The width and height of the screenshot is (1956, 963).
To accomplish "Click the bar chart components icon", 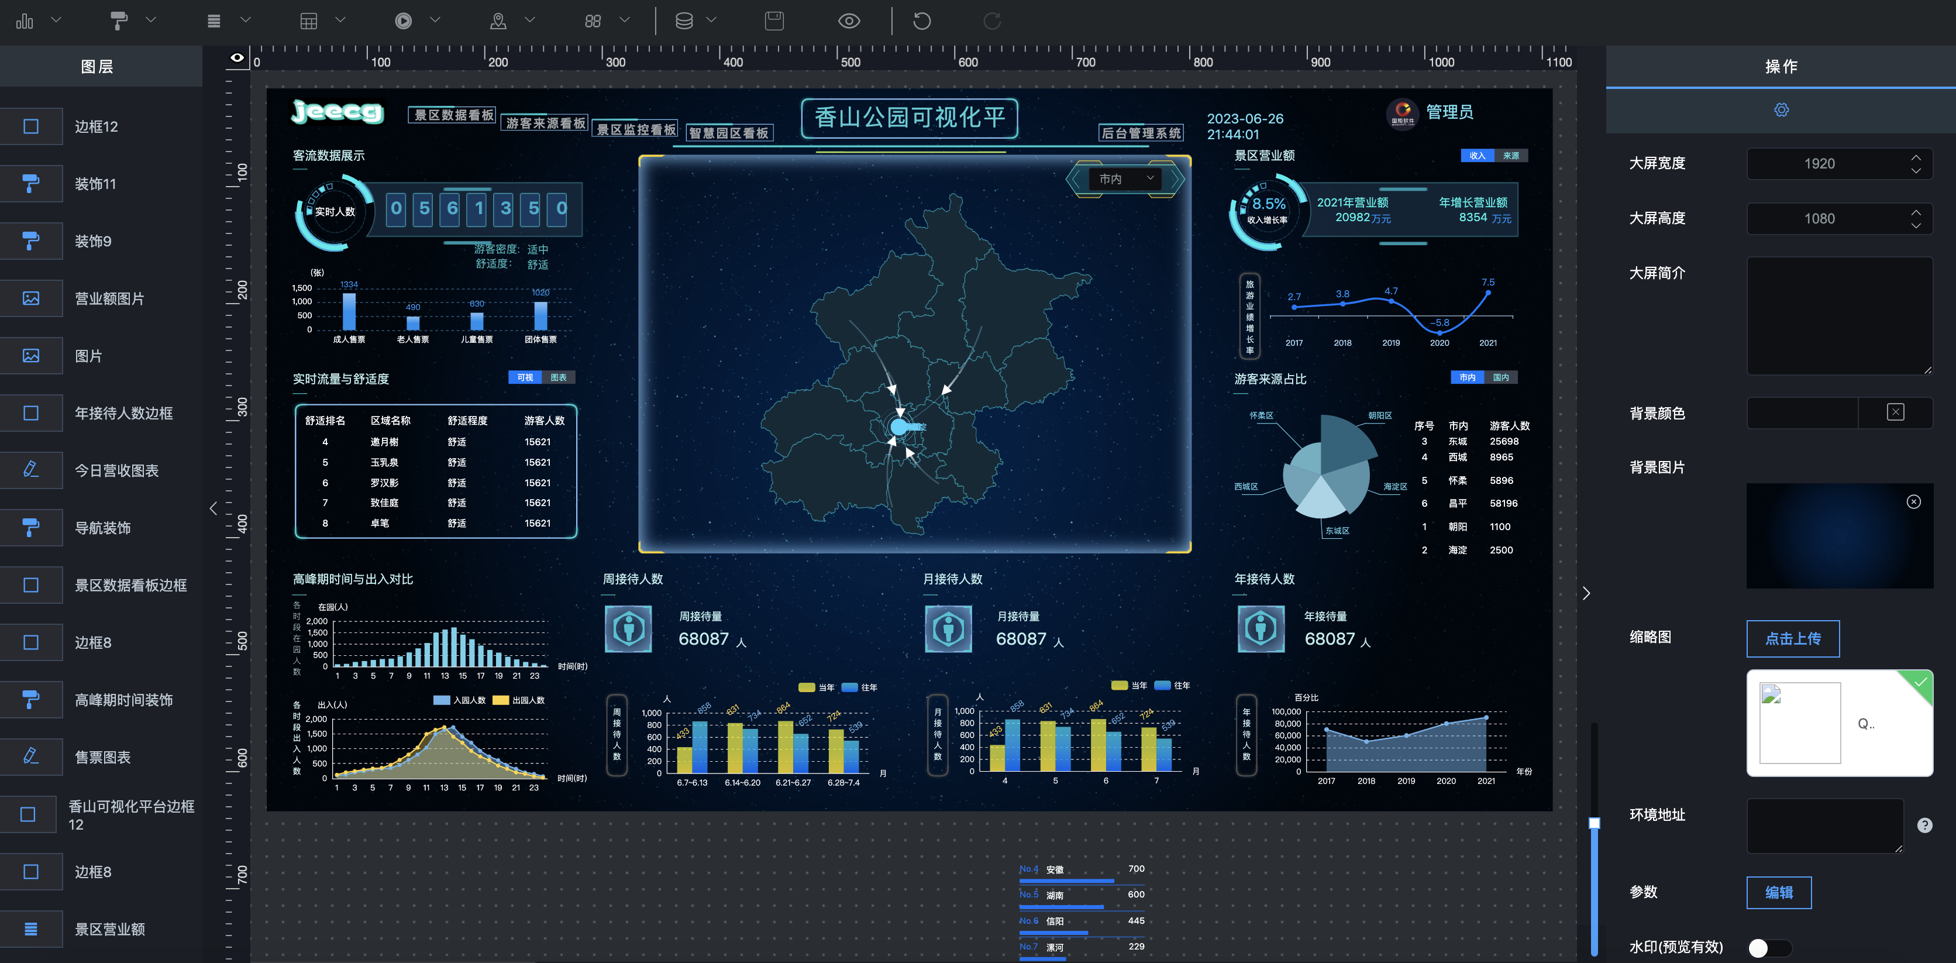I will tap(25, 20).
